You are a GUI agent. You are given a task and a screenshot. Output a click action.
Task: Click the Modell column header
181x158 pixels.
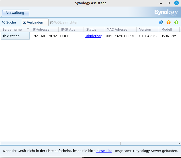[x=167, y=30]
